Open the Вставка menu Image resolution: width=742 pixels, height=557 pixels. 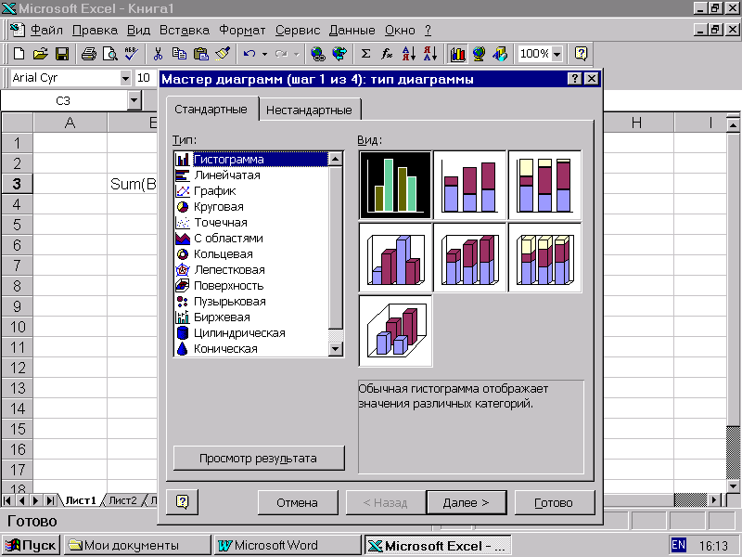click(184, 31)
